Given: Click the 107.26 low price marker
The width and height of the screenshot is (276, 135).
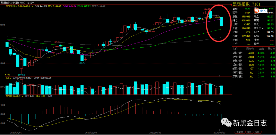Looking at the screenshot, I should (21, 75).
